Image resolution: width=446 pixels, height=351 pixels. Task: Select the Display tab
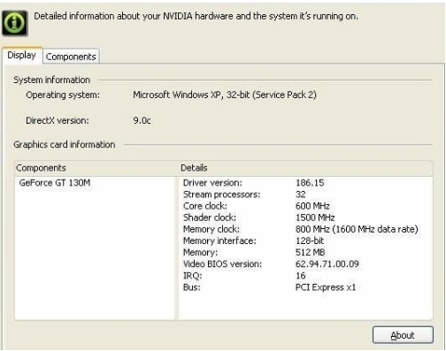click(x=22, y=55)
